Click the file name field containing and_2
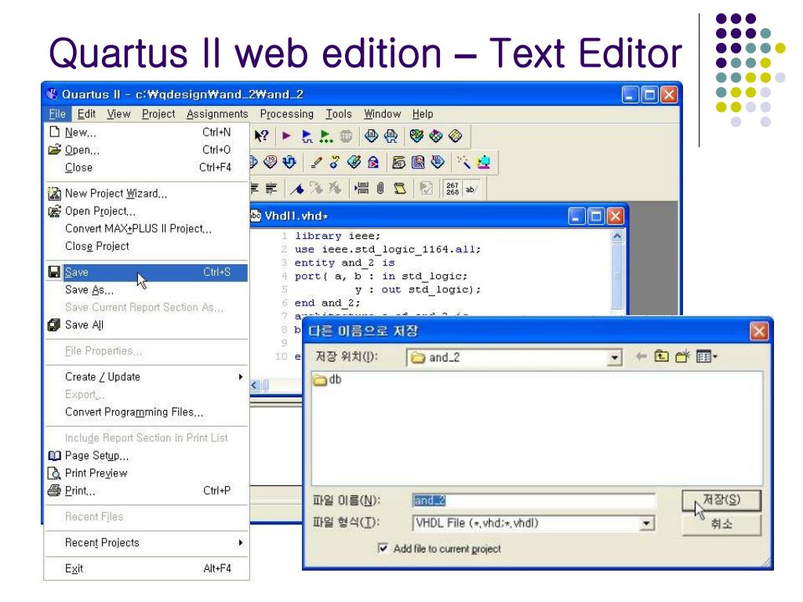Screen dimensions: 803x602 coord(533,501)
